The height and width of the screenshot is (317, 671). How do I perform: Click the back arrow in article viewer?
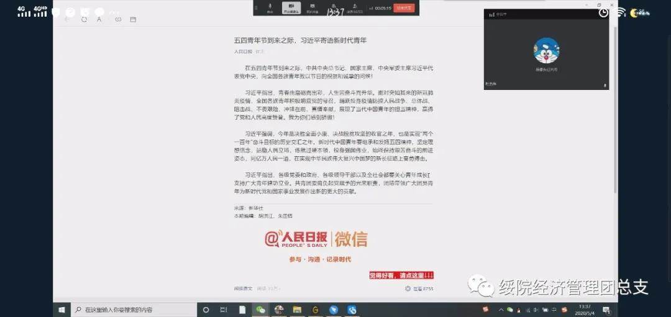[x=67, y=19]
